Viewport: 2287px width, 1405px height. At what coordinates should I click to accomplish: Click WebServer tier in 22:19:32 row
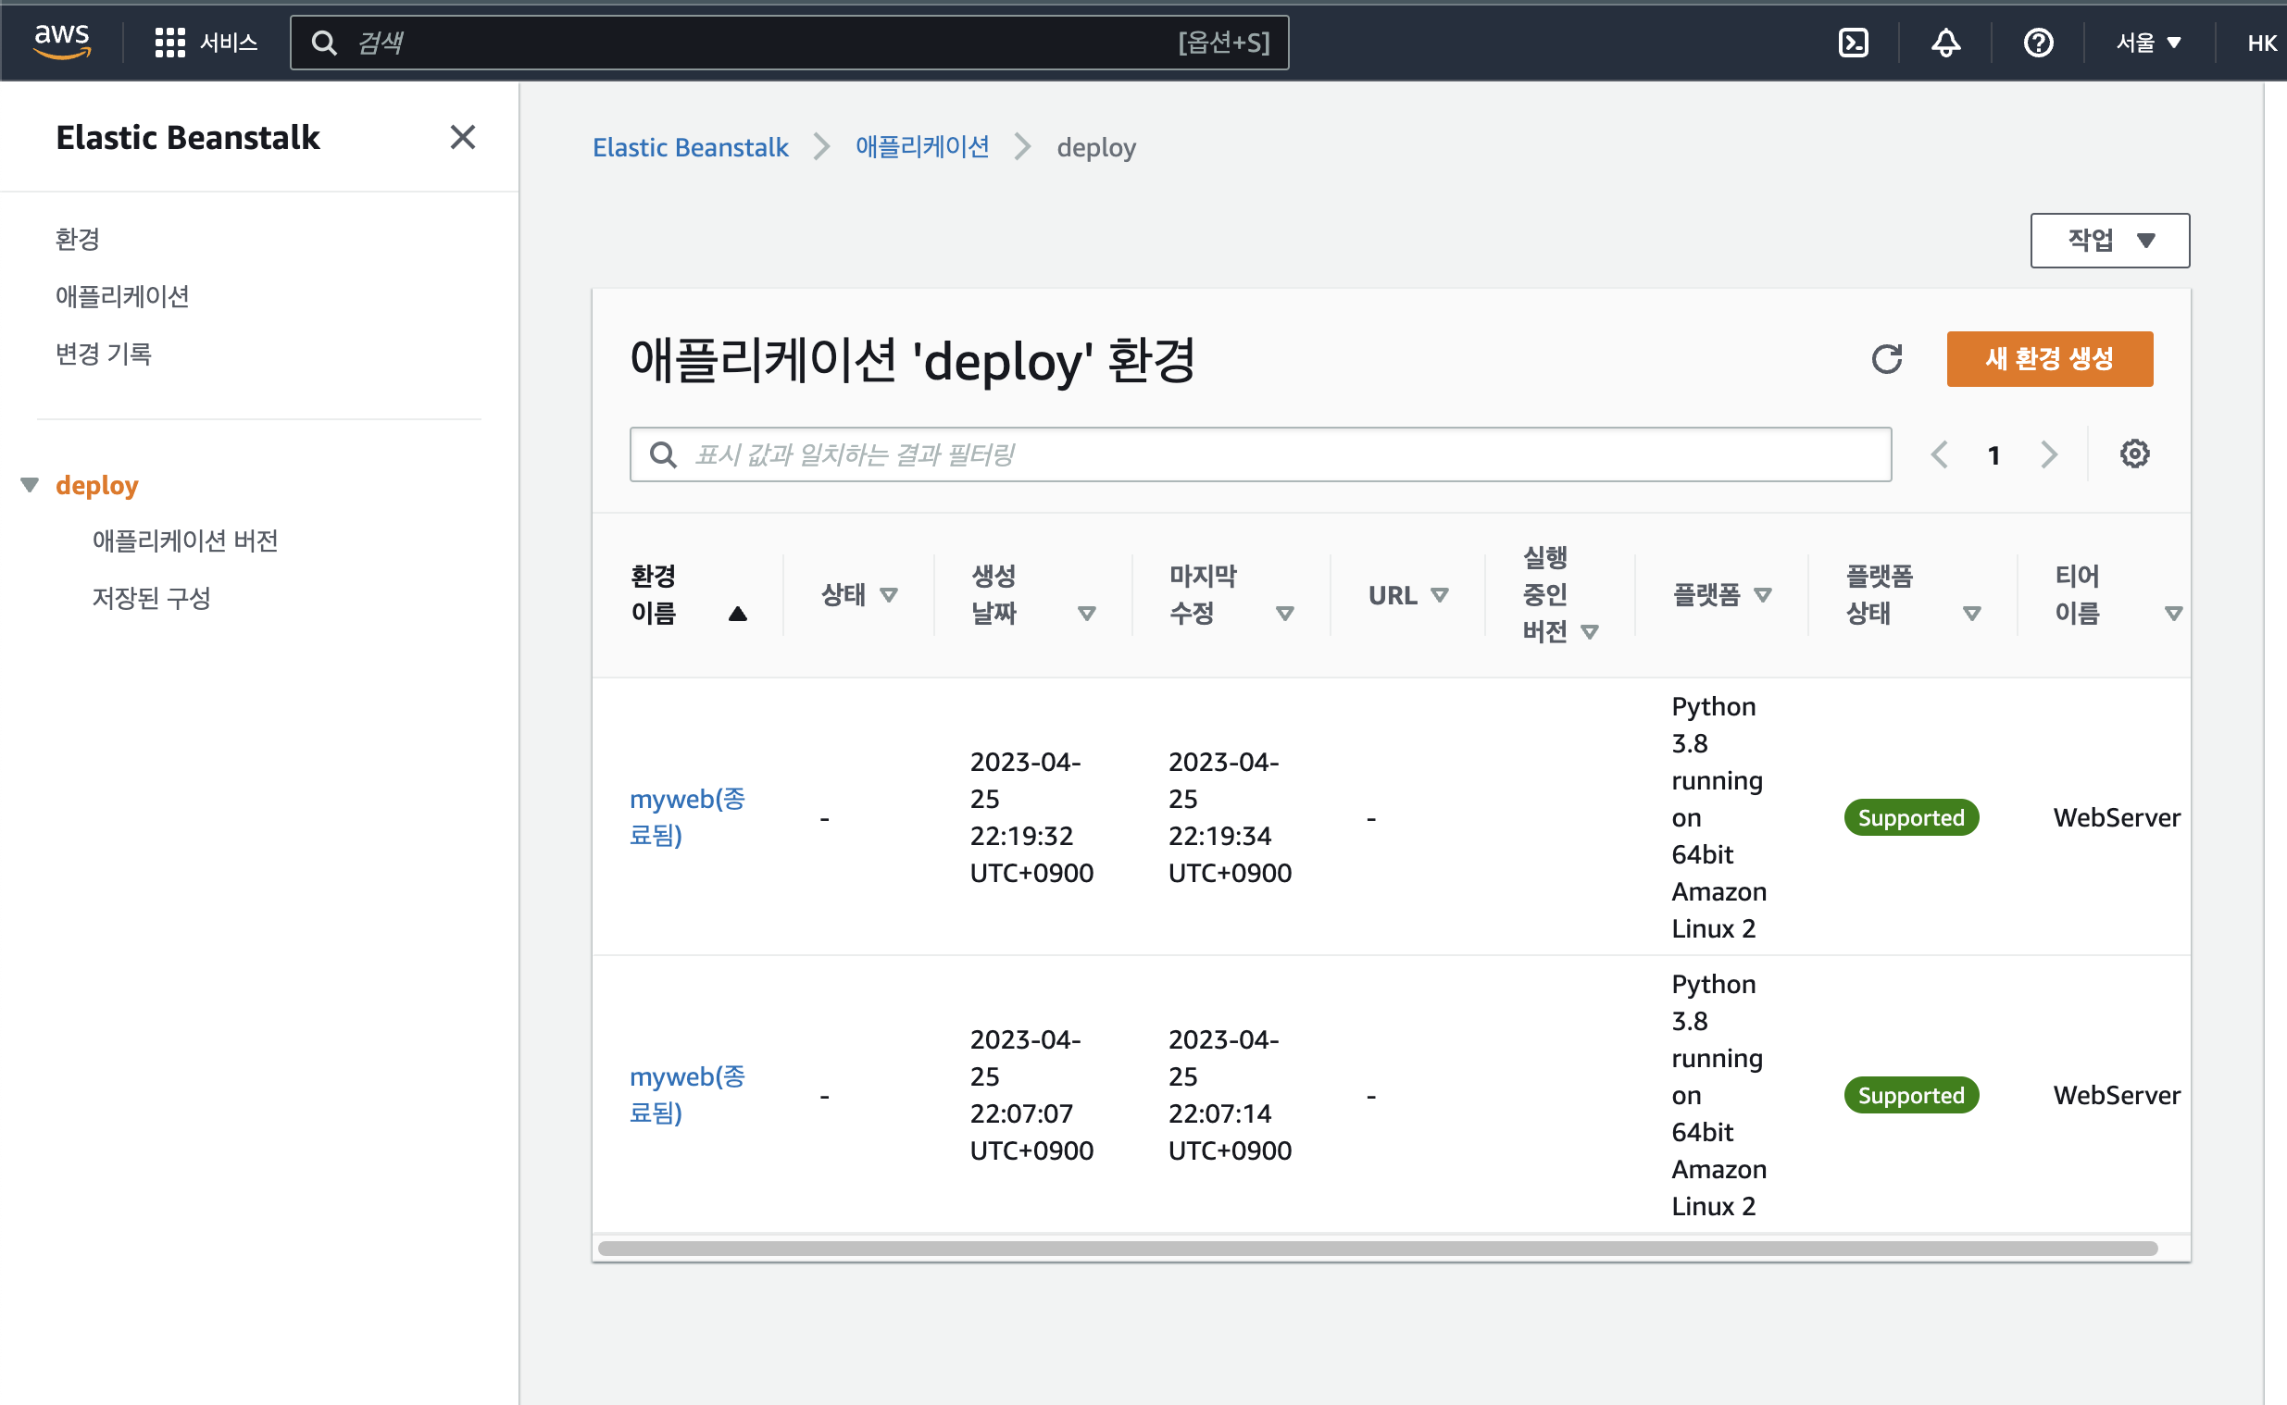pyautogui.click(x=2116, y=817)
